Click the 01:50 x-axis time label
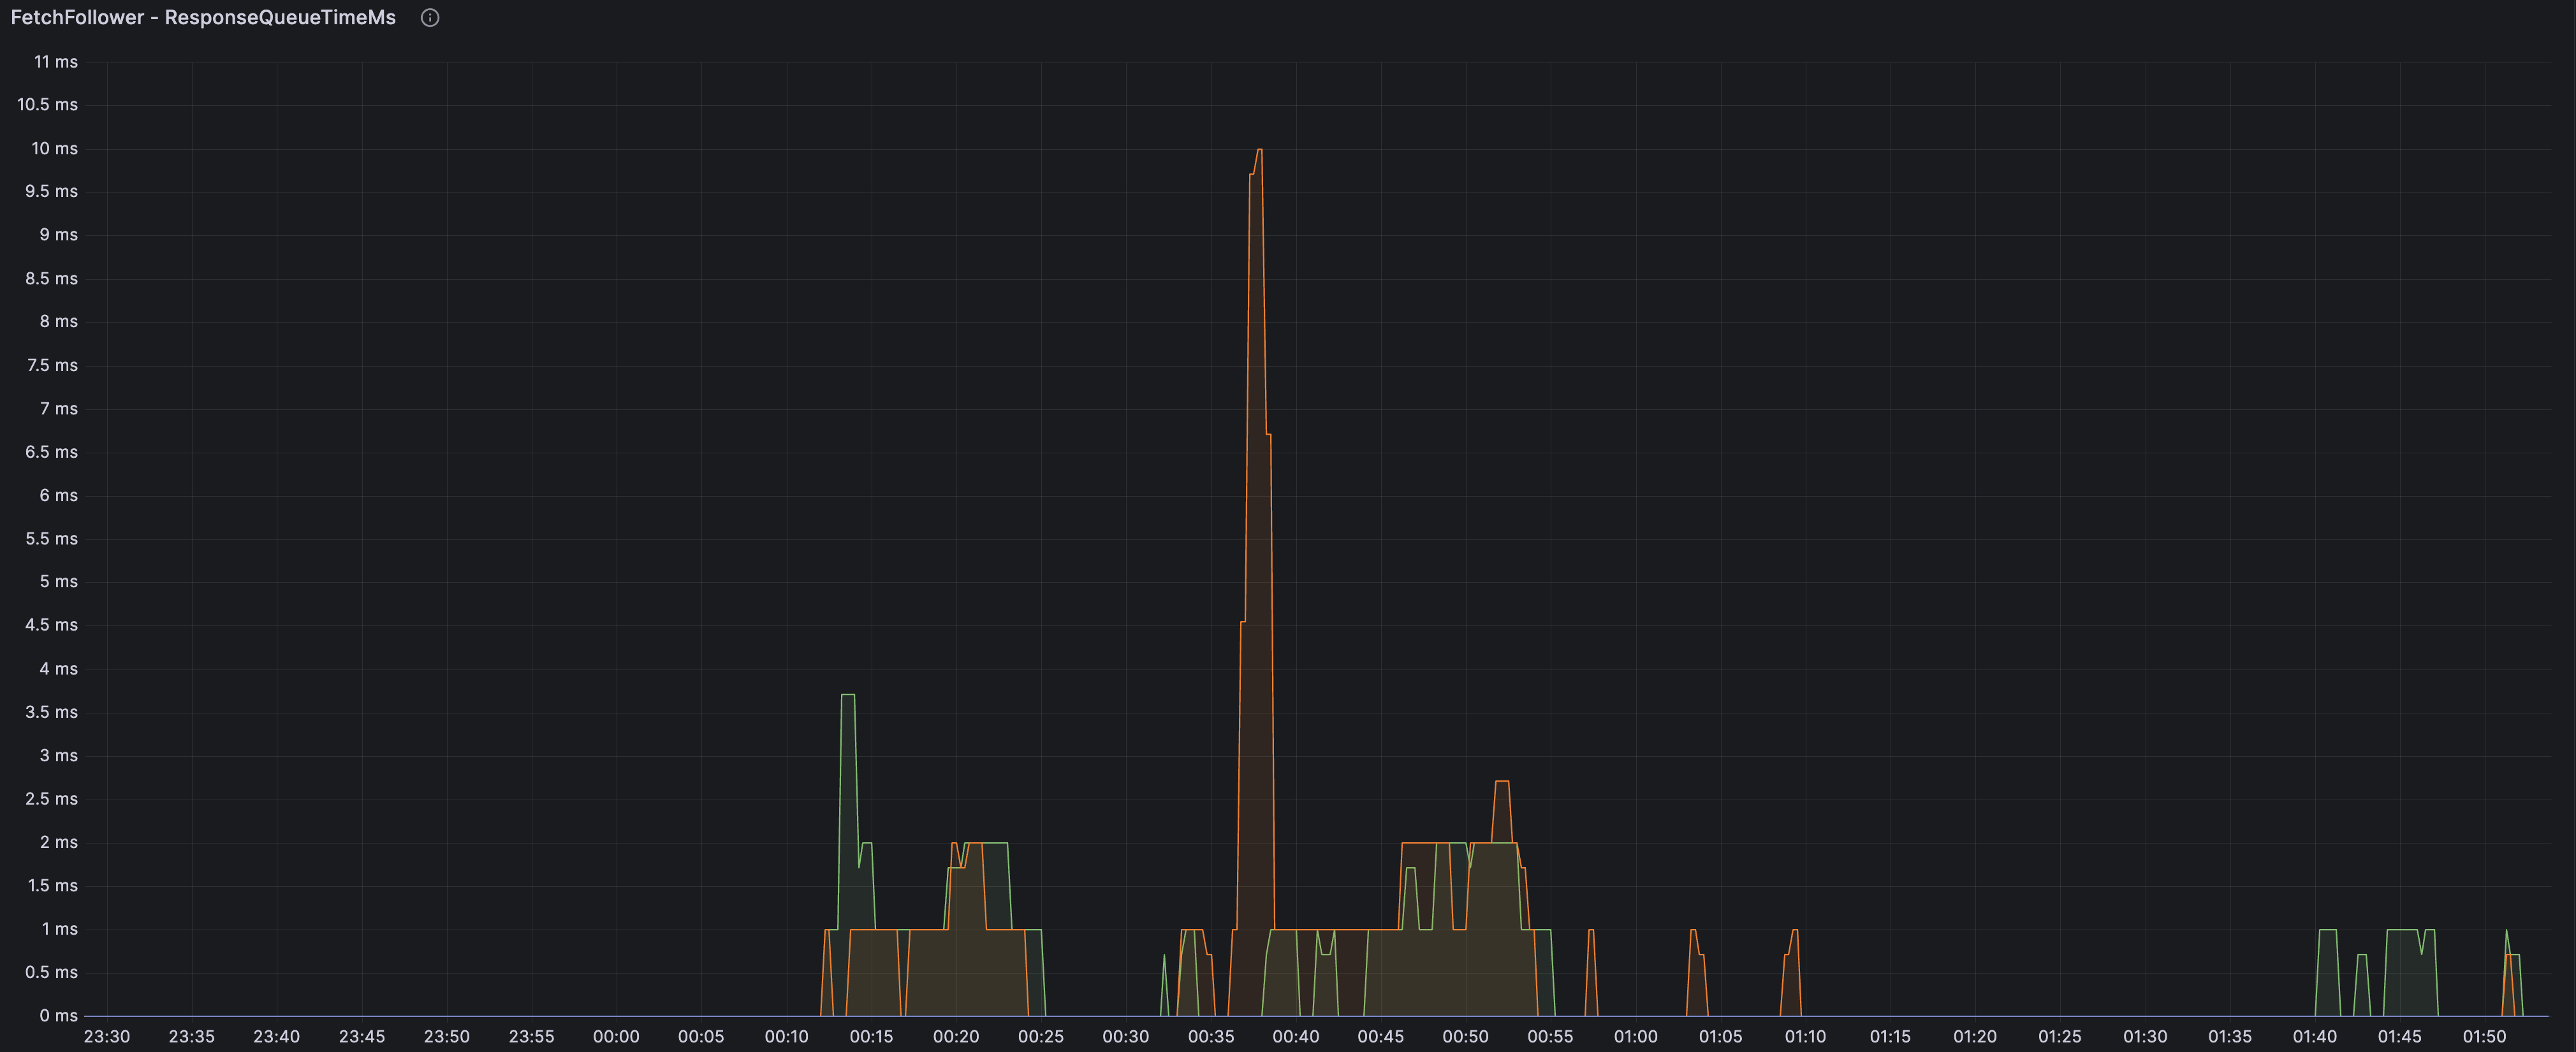 pos(2484,1036)
